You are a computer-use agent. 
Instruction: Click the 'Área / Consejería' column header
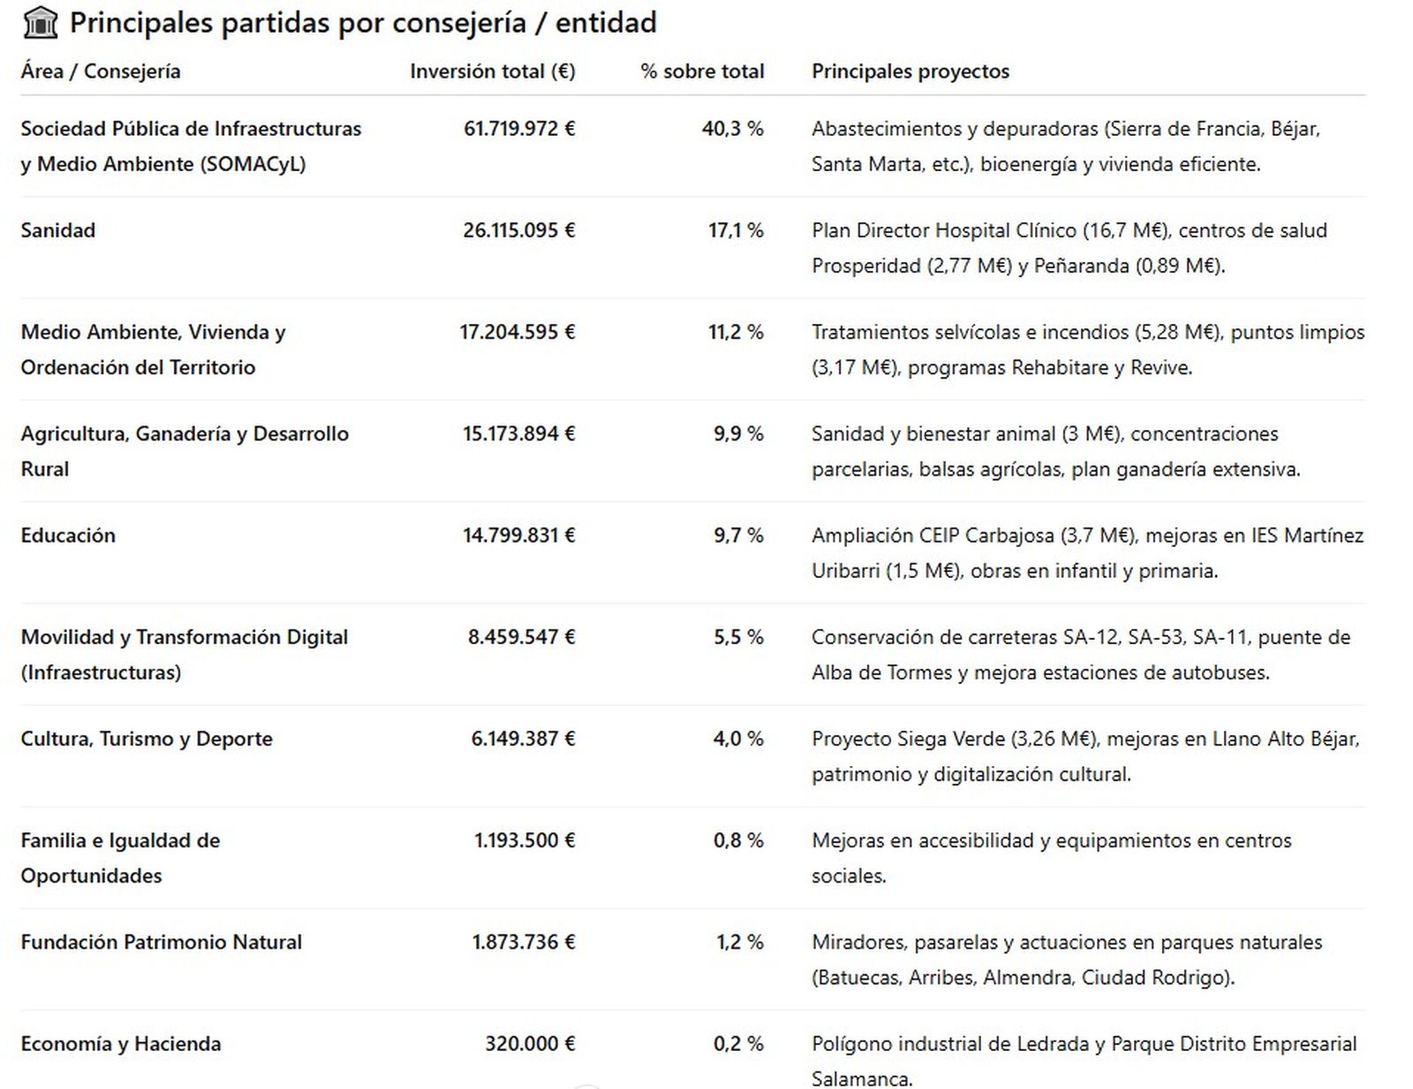pos(101,71)
